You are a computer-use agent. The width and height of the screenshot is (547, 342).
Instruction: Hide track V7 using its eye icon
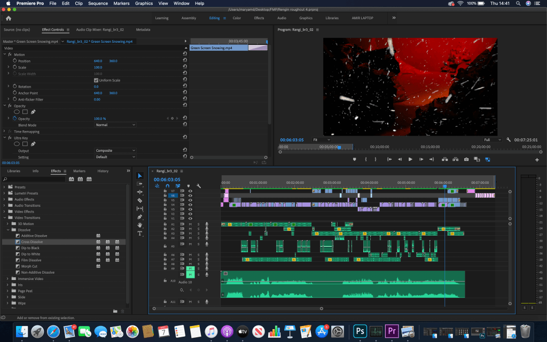190,191
